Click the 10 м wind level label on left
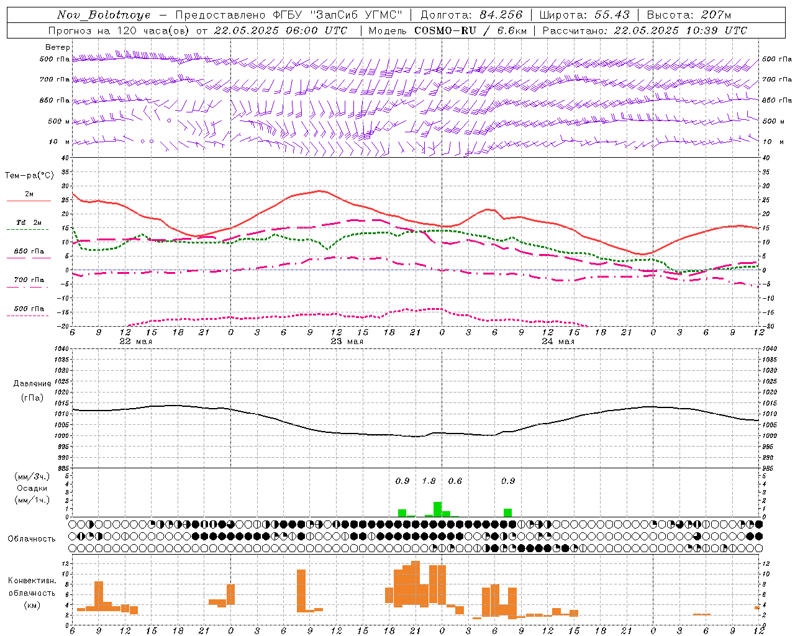 coord(60,142)
